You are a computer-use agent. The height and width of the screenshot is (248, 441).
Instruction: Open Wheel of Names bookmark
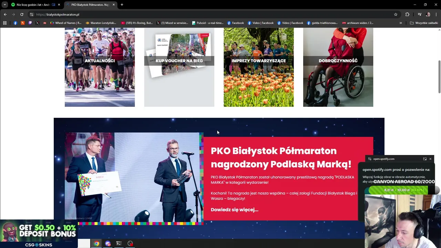(x=66, y=23)
